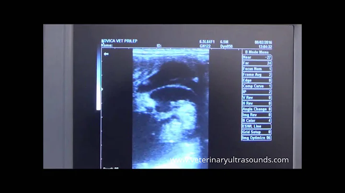Select the Far gain menu item
The image size is (345, 193).
pos(257,63)
